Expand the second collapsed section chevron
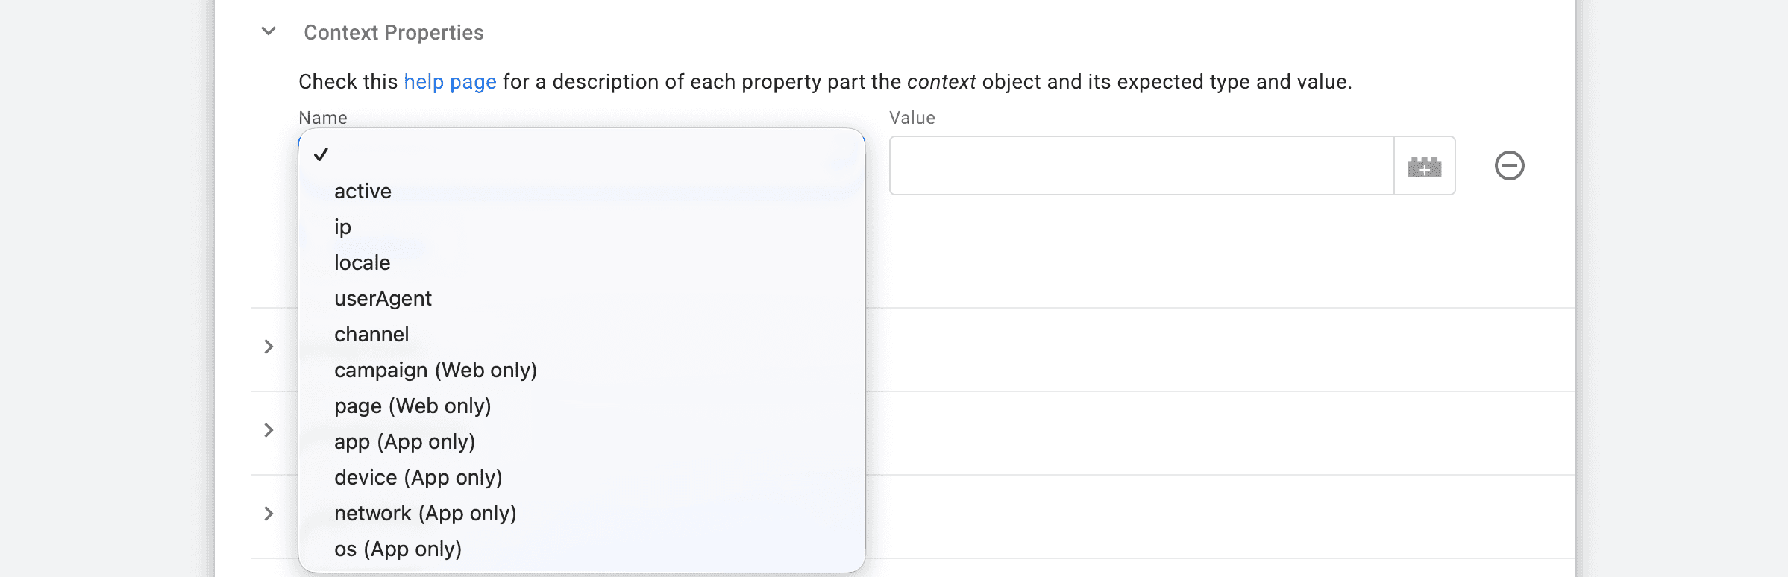The image size is (1788, 577). pyautogui.click(x=269, y=430)
